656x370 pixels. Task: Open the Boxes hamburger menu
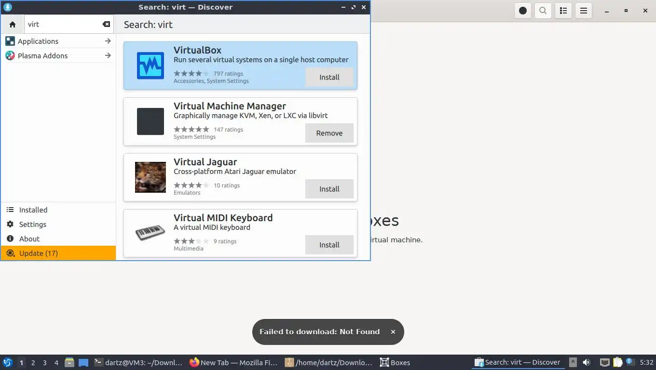coord(583,11)
